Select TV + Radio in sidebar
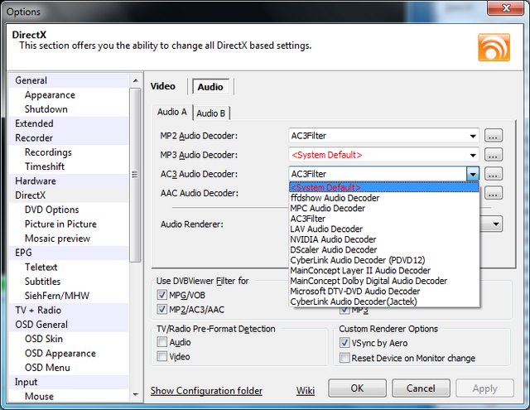The width and height of the screenshot is (530, 410). (69, 310)
